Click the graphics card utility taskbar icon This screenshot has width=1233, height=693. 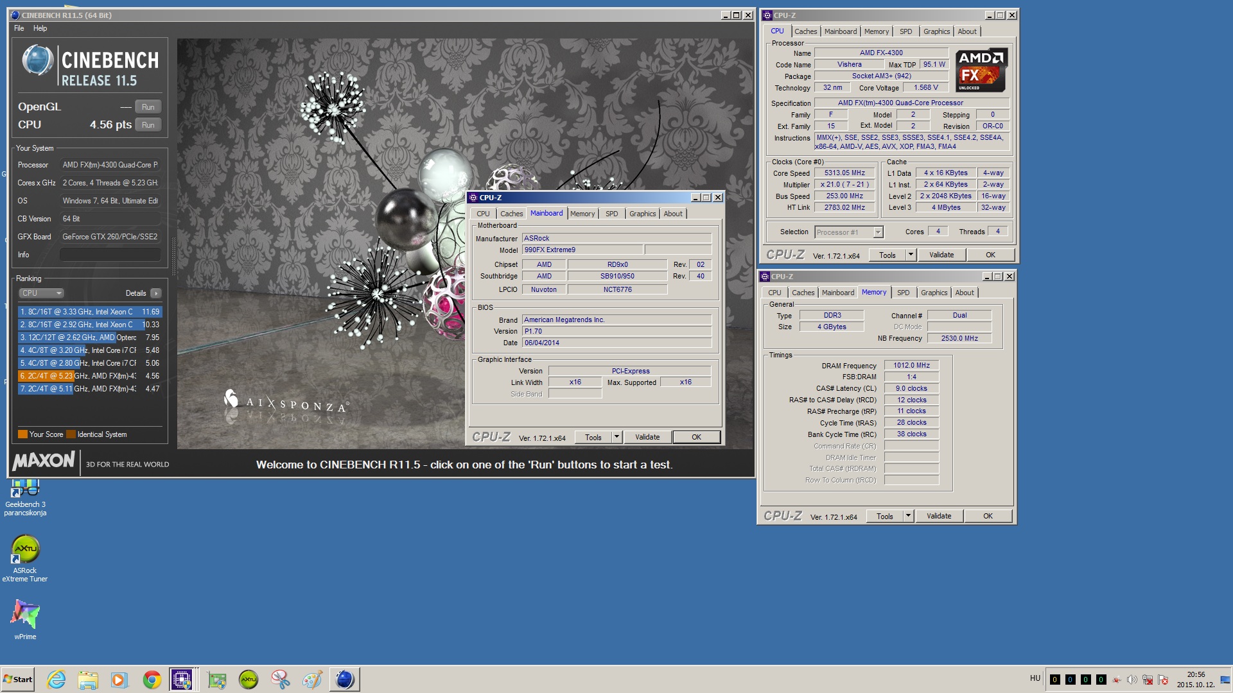coord(217,680)
